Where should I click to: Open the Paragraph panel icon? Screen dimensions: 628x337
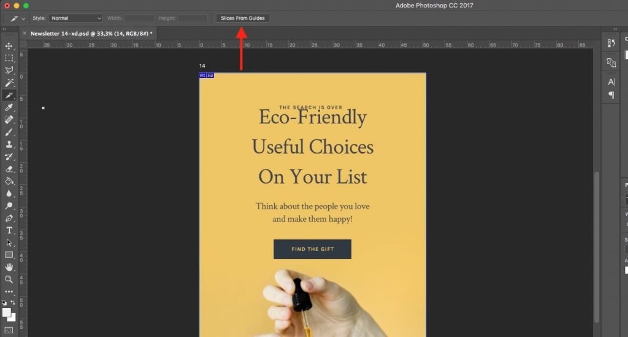tap(611, 95)
